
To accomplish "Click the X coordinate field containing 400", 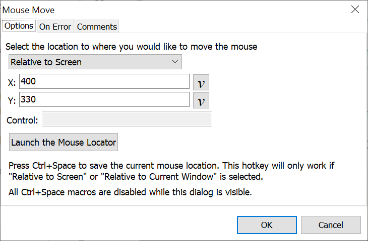I will click(104, 81).
